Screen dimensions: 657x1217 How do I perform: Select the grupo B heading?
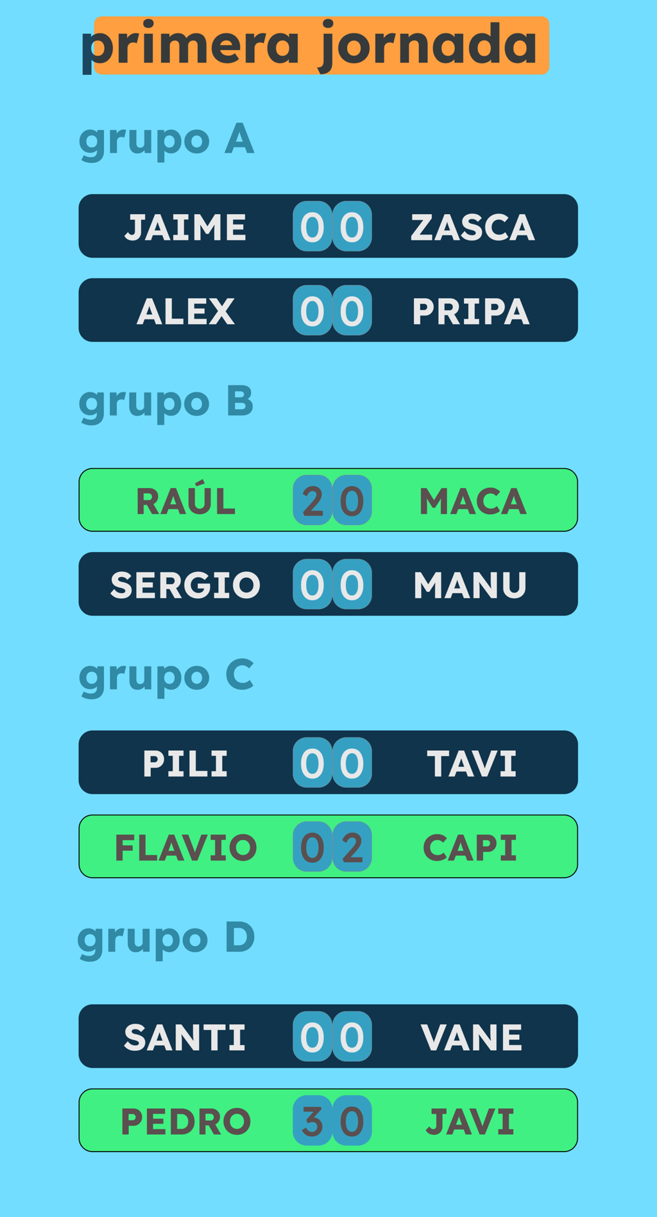tap(166, 403)
